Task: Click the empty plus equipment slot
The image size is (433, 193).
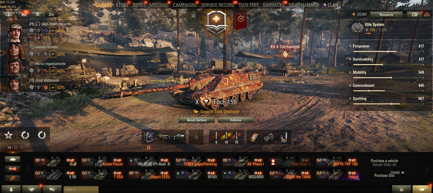Action: [x=196, y=137]
